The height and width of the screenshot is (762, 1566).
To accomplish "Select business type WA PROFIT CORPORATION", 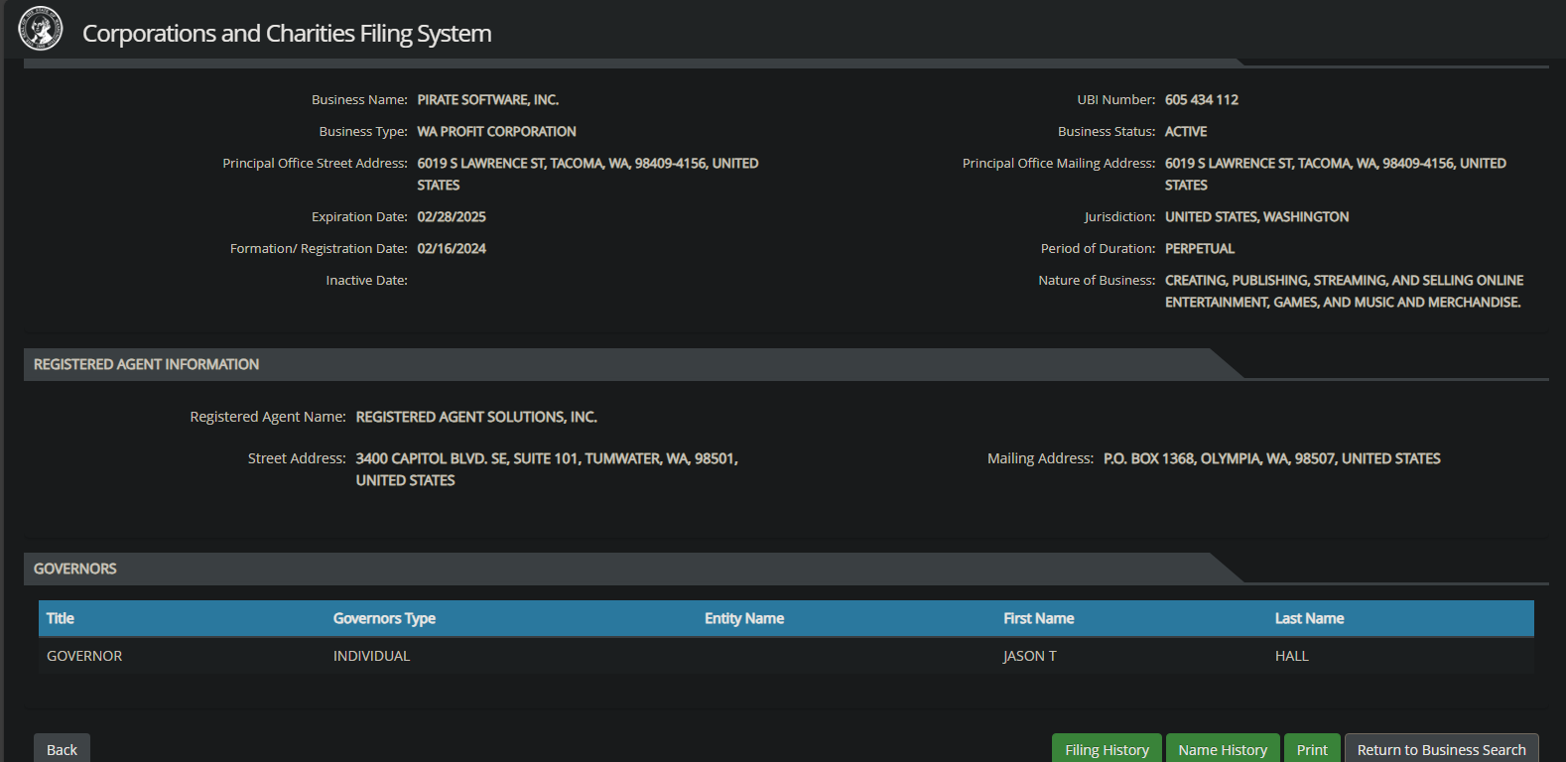I will click(x=496, y=131).
